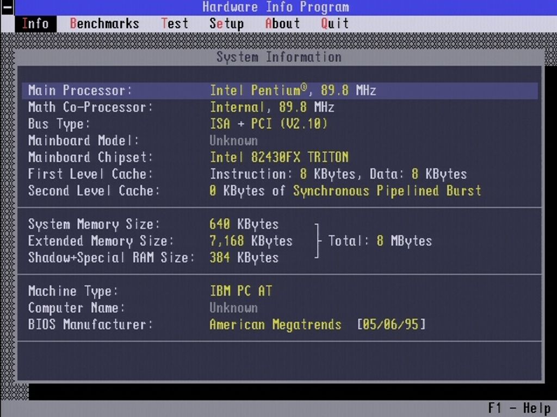Click Instruction: 8 KBytes cache value
The image size is (557, 417).
point(283,174)
